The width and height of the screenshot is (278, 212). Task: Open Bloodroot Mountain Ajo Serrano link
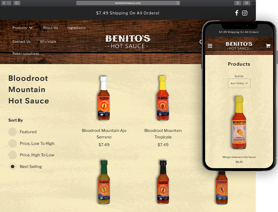[104, 134]
